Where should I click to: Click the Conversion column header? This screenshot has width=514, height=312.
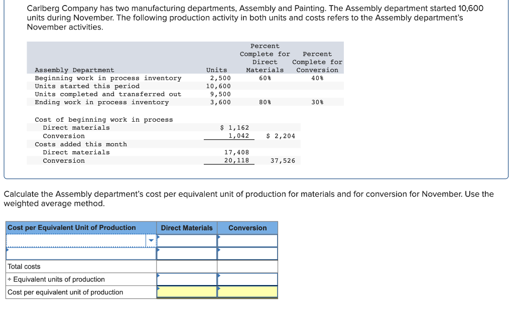coord(246,228)
